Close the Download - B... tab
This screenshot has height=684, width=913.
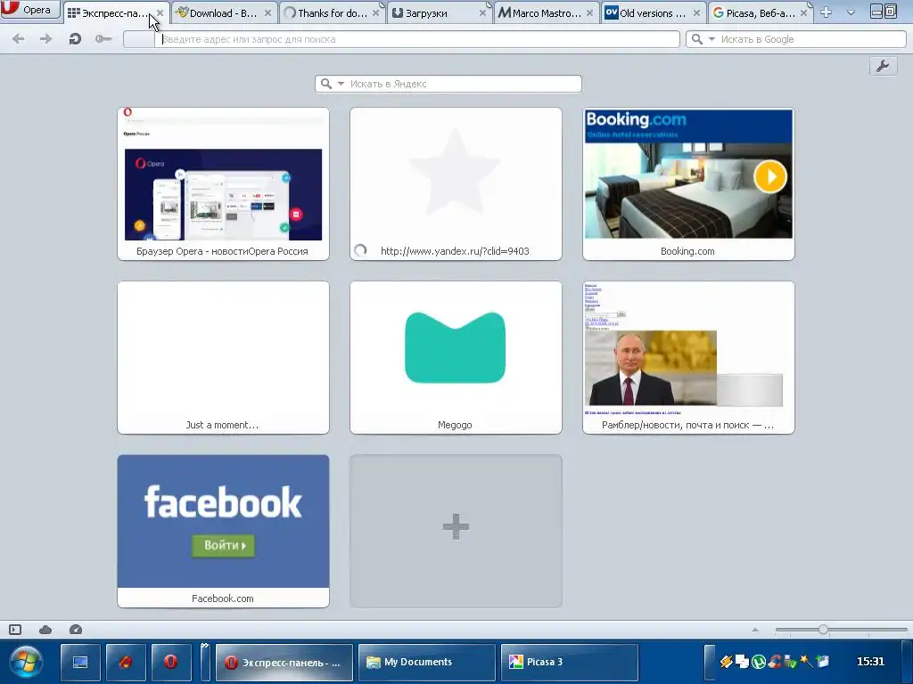pos(267,12)
